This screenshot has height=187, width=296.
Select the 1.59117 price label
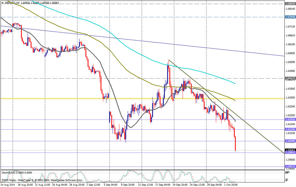click(x=290, y=166)
